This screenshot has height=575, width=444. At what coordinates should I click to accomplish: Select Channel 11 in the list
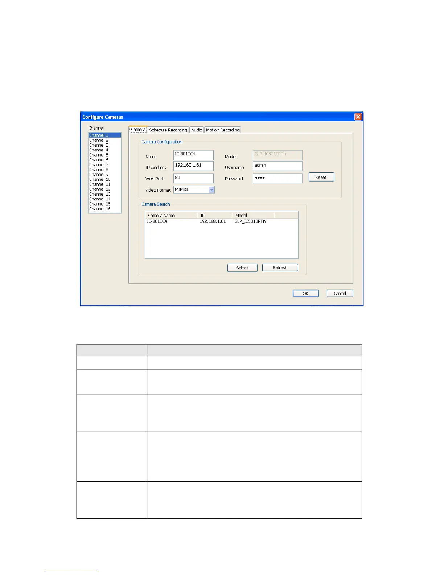point(105,184)
